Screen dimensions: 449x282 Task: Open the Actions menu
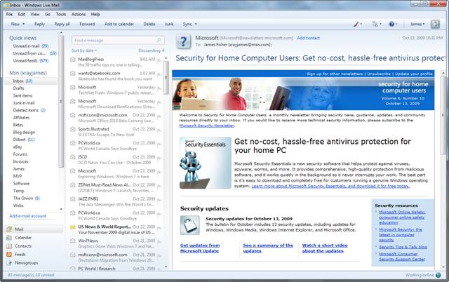click(79, 14)
